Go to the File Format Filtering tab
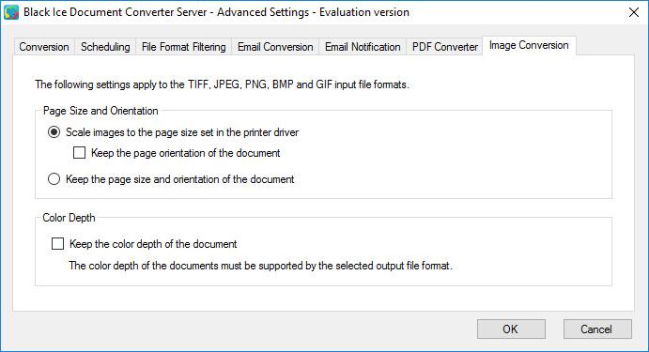Screen dimensions: 649x352 [x=184, y=47]
